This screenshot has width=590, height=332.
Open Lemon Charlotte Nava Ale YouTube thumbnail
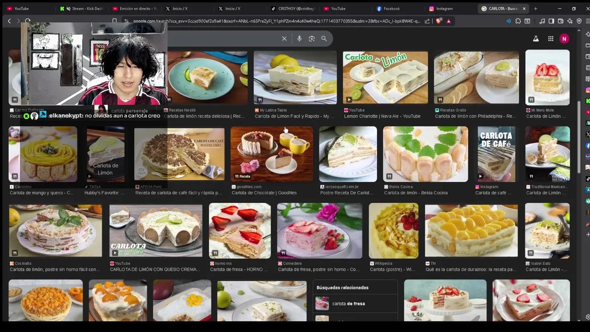(x=385, y=77)
